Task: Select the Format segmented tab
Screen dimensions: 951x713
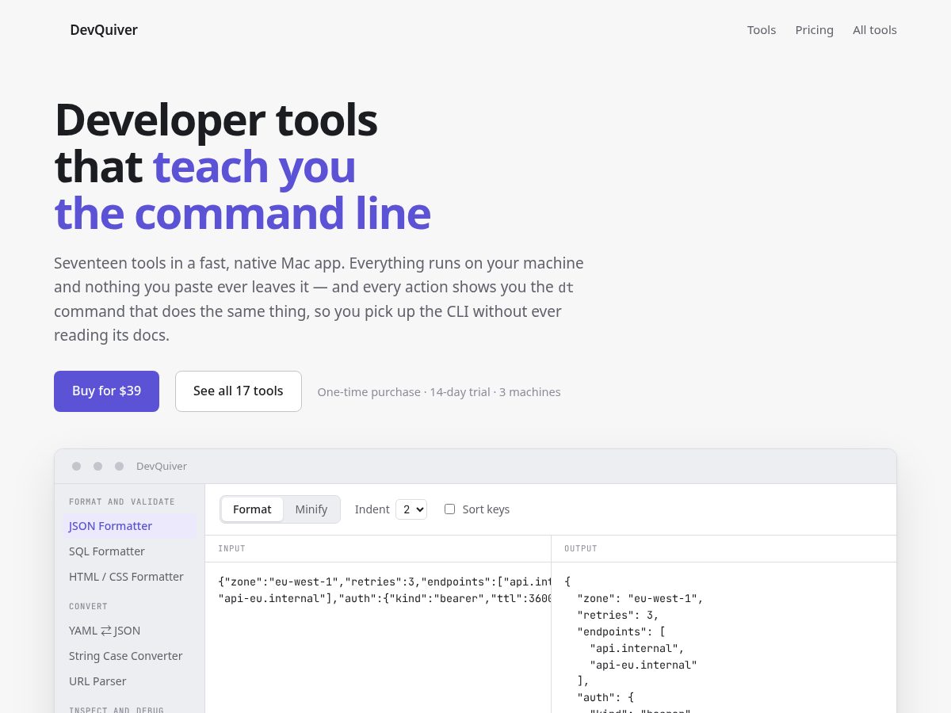Action: tap(252, 509)
